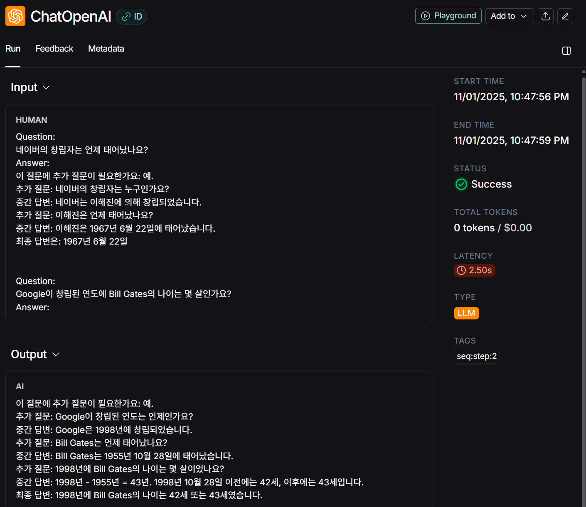Click the line '네이버의 창립자는 언제 태어났나요?'
Viewport: 586px width, 507px height.
pos(82,150)
